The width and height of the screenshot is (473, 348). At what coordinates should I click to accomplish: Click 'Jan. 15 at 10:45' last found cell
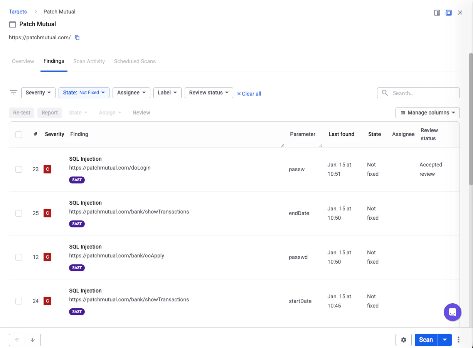[x=340, y=301]
